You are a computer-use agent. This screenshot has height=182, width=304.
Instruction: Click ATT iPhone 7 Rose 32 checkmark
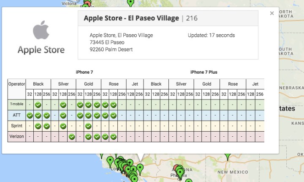pos(105,116)
